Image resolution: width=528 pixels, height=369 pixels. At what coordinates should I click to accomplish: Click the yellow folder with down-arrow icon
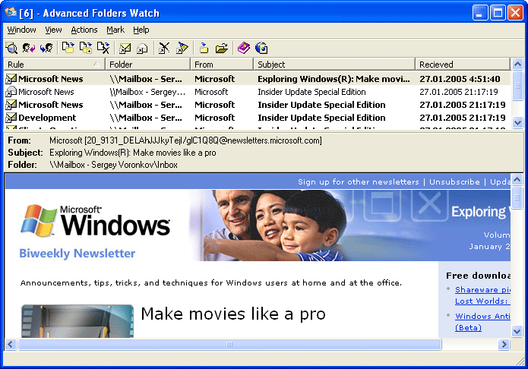(204, 48)
